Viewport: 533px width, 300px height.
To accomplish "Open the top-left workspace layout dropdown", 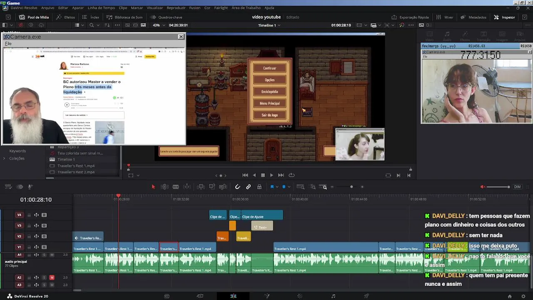I will 8,17.
